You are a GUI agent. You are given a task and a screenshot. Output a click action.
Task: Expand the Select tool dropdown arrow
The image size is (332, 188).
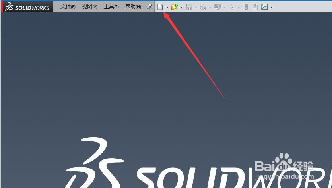pyautogui.click(x=239, y=7)
